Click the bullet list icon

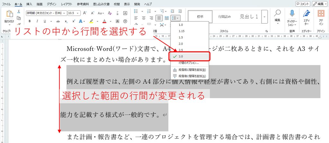click(x=136, y=11)
